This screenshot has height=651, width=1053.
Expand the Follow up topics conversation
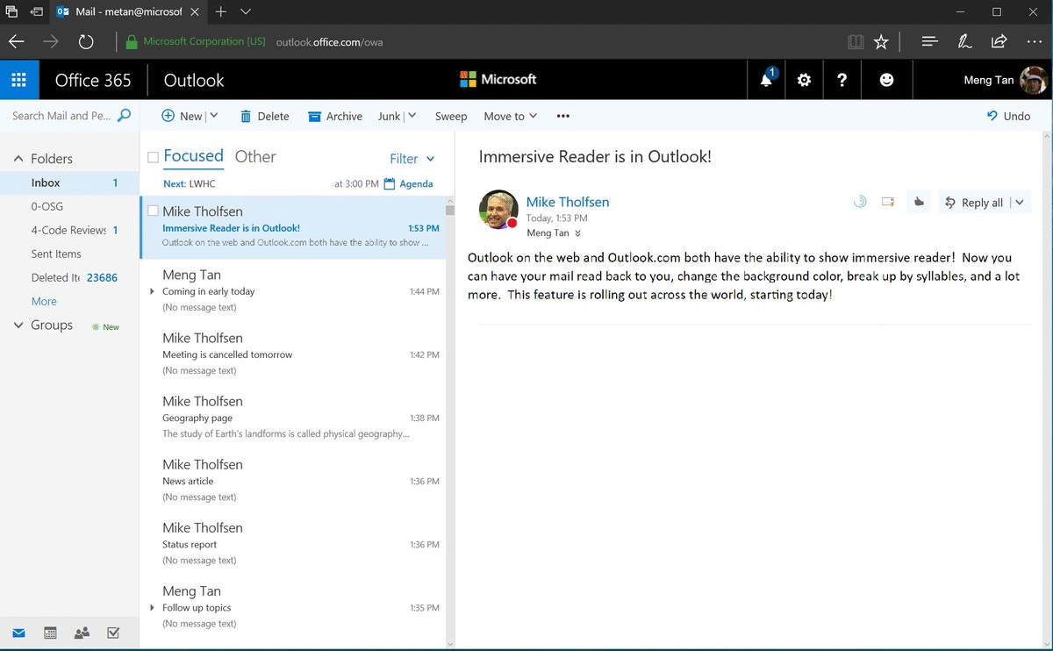tap(153, 607)
